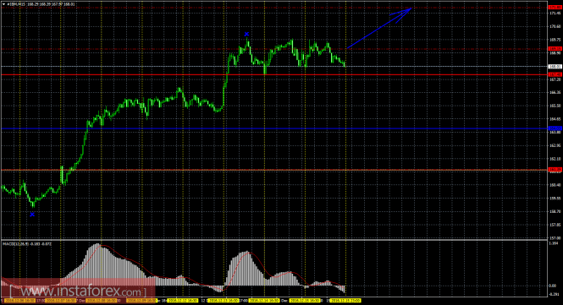Click the red 171.80 price label
Image resolution: width=563 pixels, height=305 pixels.
[x=555, y=7]
